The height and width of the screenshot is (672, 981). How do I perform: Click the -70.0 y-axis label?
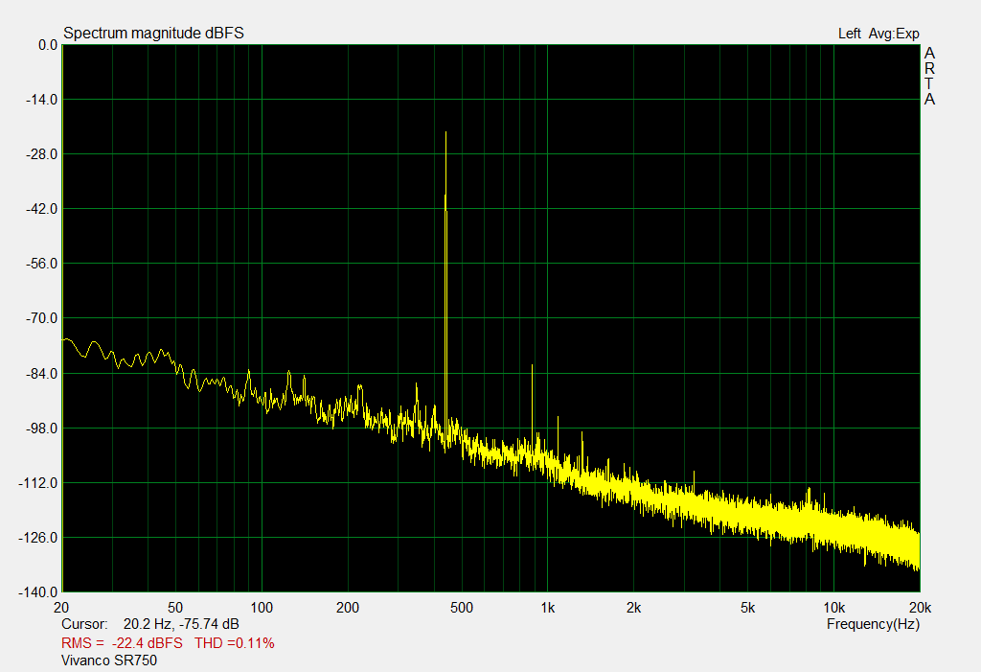[x=41, y=318]
